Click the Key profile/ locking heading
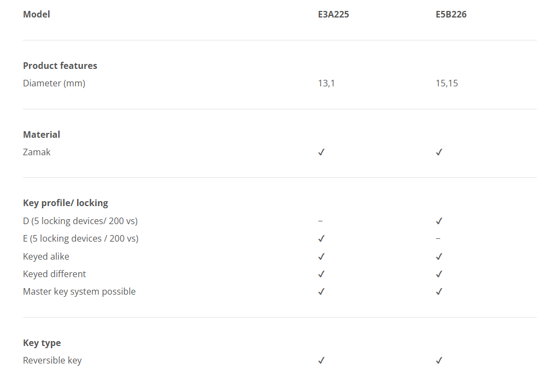Viewport: 545px width, 381px height. point(66,203)
